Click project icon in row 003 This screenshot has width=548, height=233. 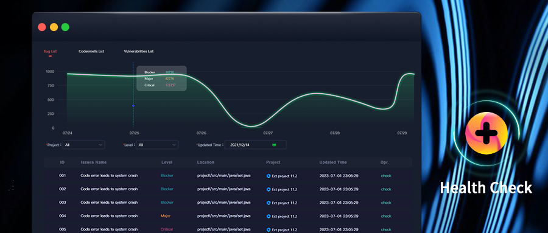[269, 203]
